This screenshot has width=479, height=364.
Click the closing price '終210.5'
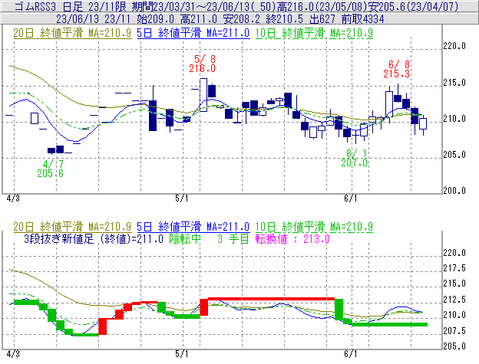tap(284, 19)
